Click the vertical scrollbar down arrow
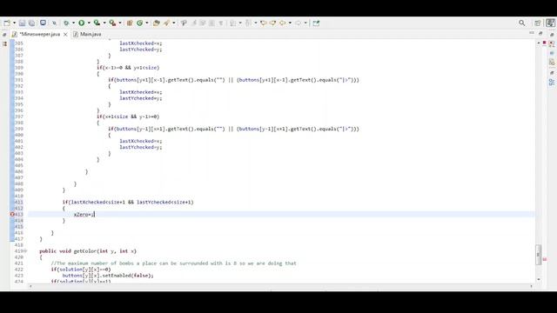The width and height of the screenshot is (557, 313). coord(539,280)
